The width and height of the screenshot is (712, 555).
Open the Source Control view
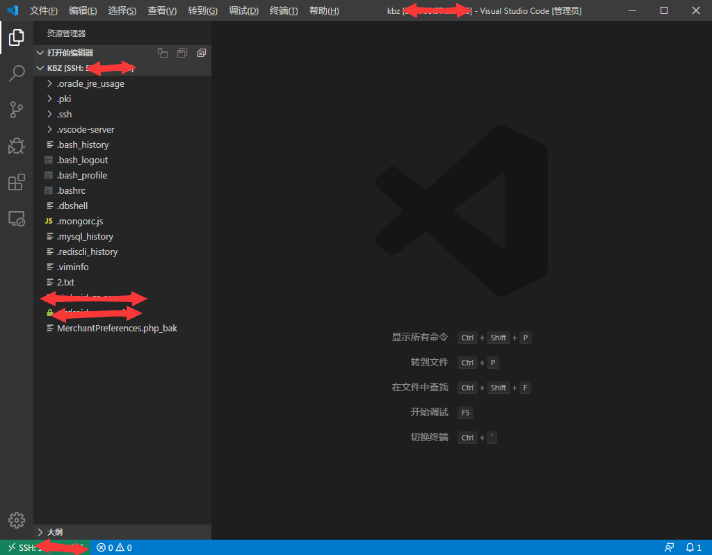click(x=16, y=110)
